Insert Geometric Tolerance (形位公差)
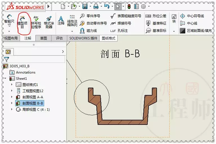216x144 pixels. point(156,16)
